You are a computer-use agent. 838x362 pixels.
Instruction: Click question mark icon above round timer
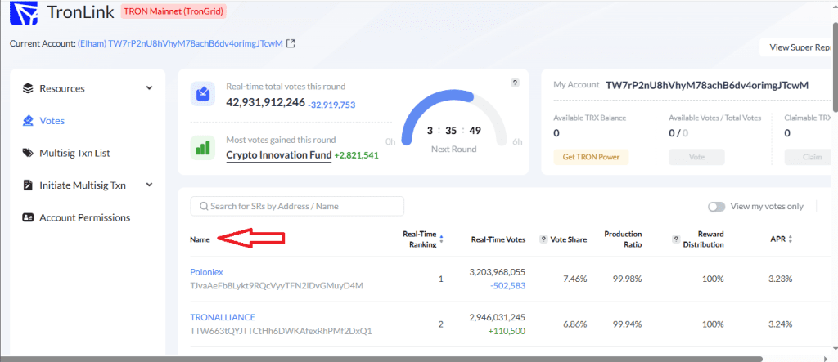click(515, 83)
